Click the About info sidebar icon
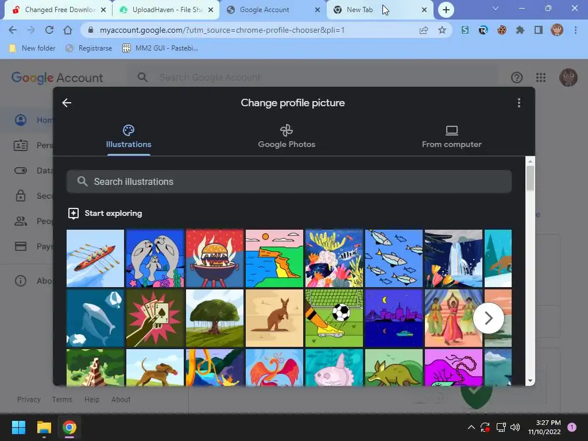The image size is (588, 441). [x=21, y=280]
